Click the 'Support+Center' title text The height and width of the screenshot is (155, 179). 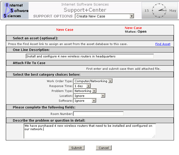point(85,10)
